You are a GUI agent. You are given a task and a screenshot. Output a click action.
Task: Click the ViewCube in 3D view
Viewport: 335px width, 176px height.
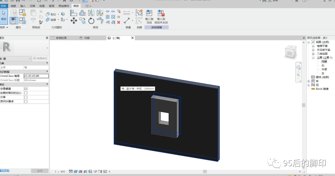coord(290,52)
